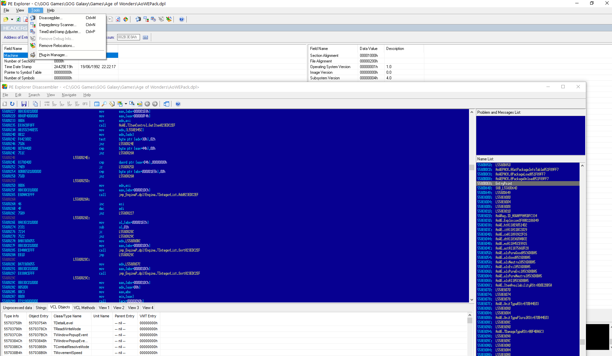This screenshot has width=612, height=356.
Task: Maximize the PE Explorer Disassembler window
Action: click(x=563, y=87)
